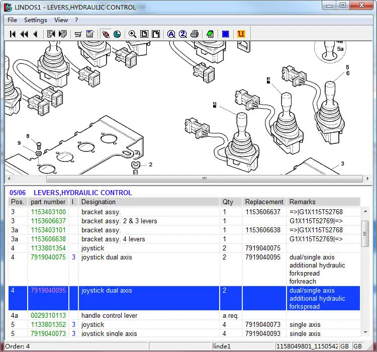Click the parts list vertical scrollbar thumb

click(365, 234)
